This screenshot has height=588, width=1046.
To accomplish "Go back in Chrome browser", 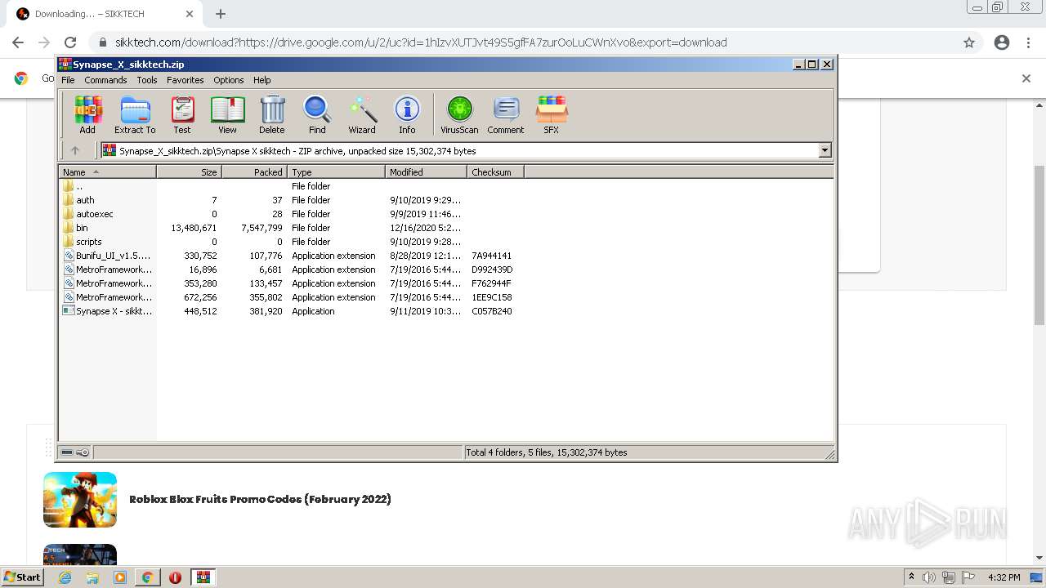I will pos(18,42).
